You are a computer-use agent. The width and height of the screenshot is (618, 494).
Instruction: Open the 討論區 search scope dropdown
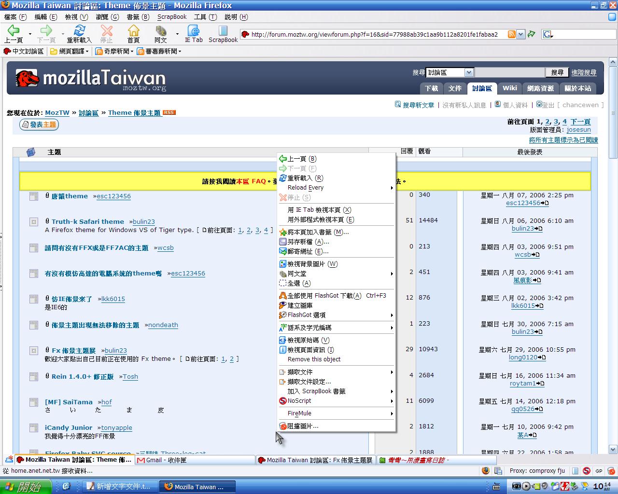[468, 72]
